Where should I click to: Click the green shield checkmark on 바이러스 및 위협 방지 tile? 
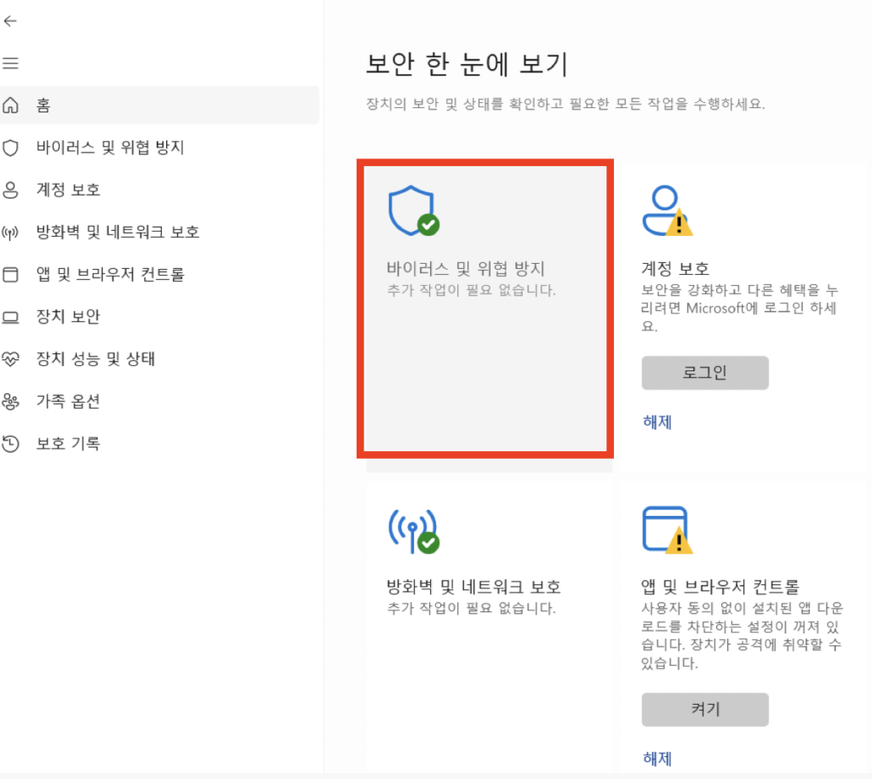pos(427,226)
